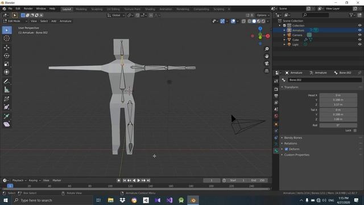364x205 pixels.
Task: Click the play animation button
Action: [x=139, y=181]
